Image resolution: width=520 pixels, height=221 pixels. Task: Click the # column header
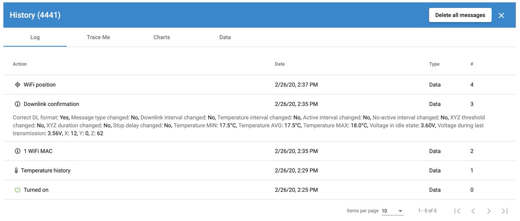point(472,64)
